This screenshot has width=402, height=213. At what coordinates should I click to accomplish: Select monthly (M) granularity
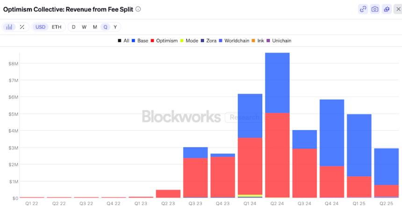(95, 27)
